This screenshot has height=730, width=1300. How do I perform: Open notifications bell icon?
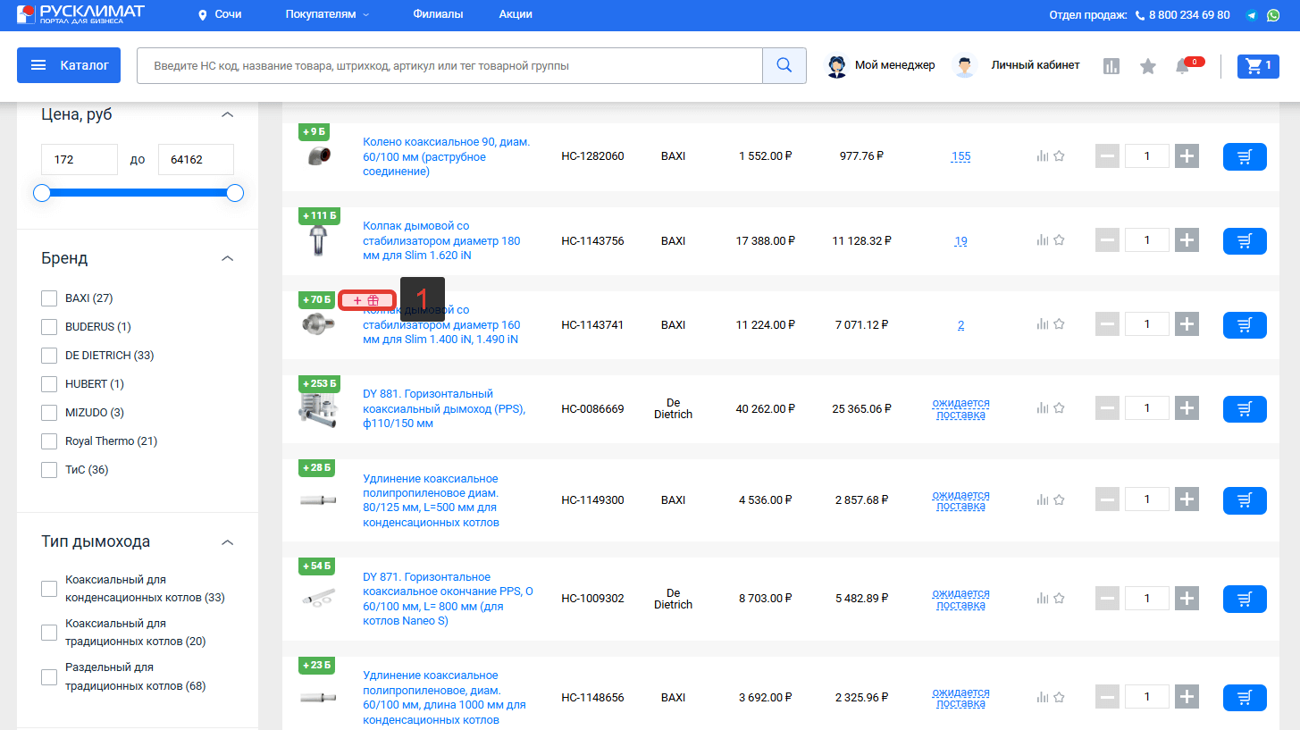[1183, 66]
